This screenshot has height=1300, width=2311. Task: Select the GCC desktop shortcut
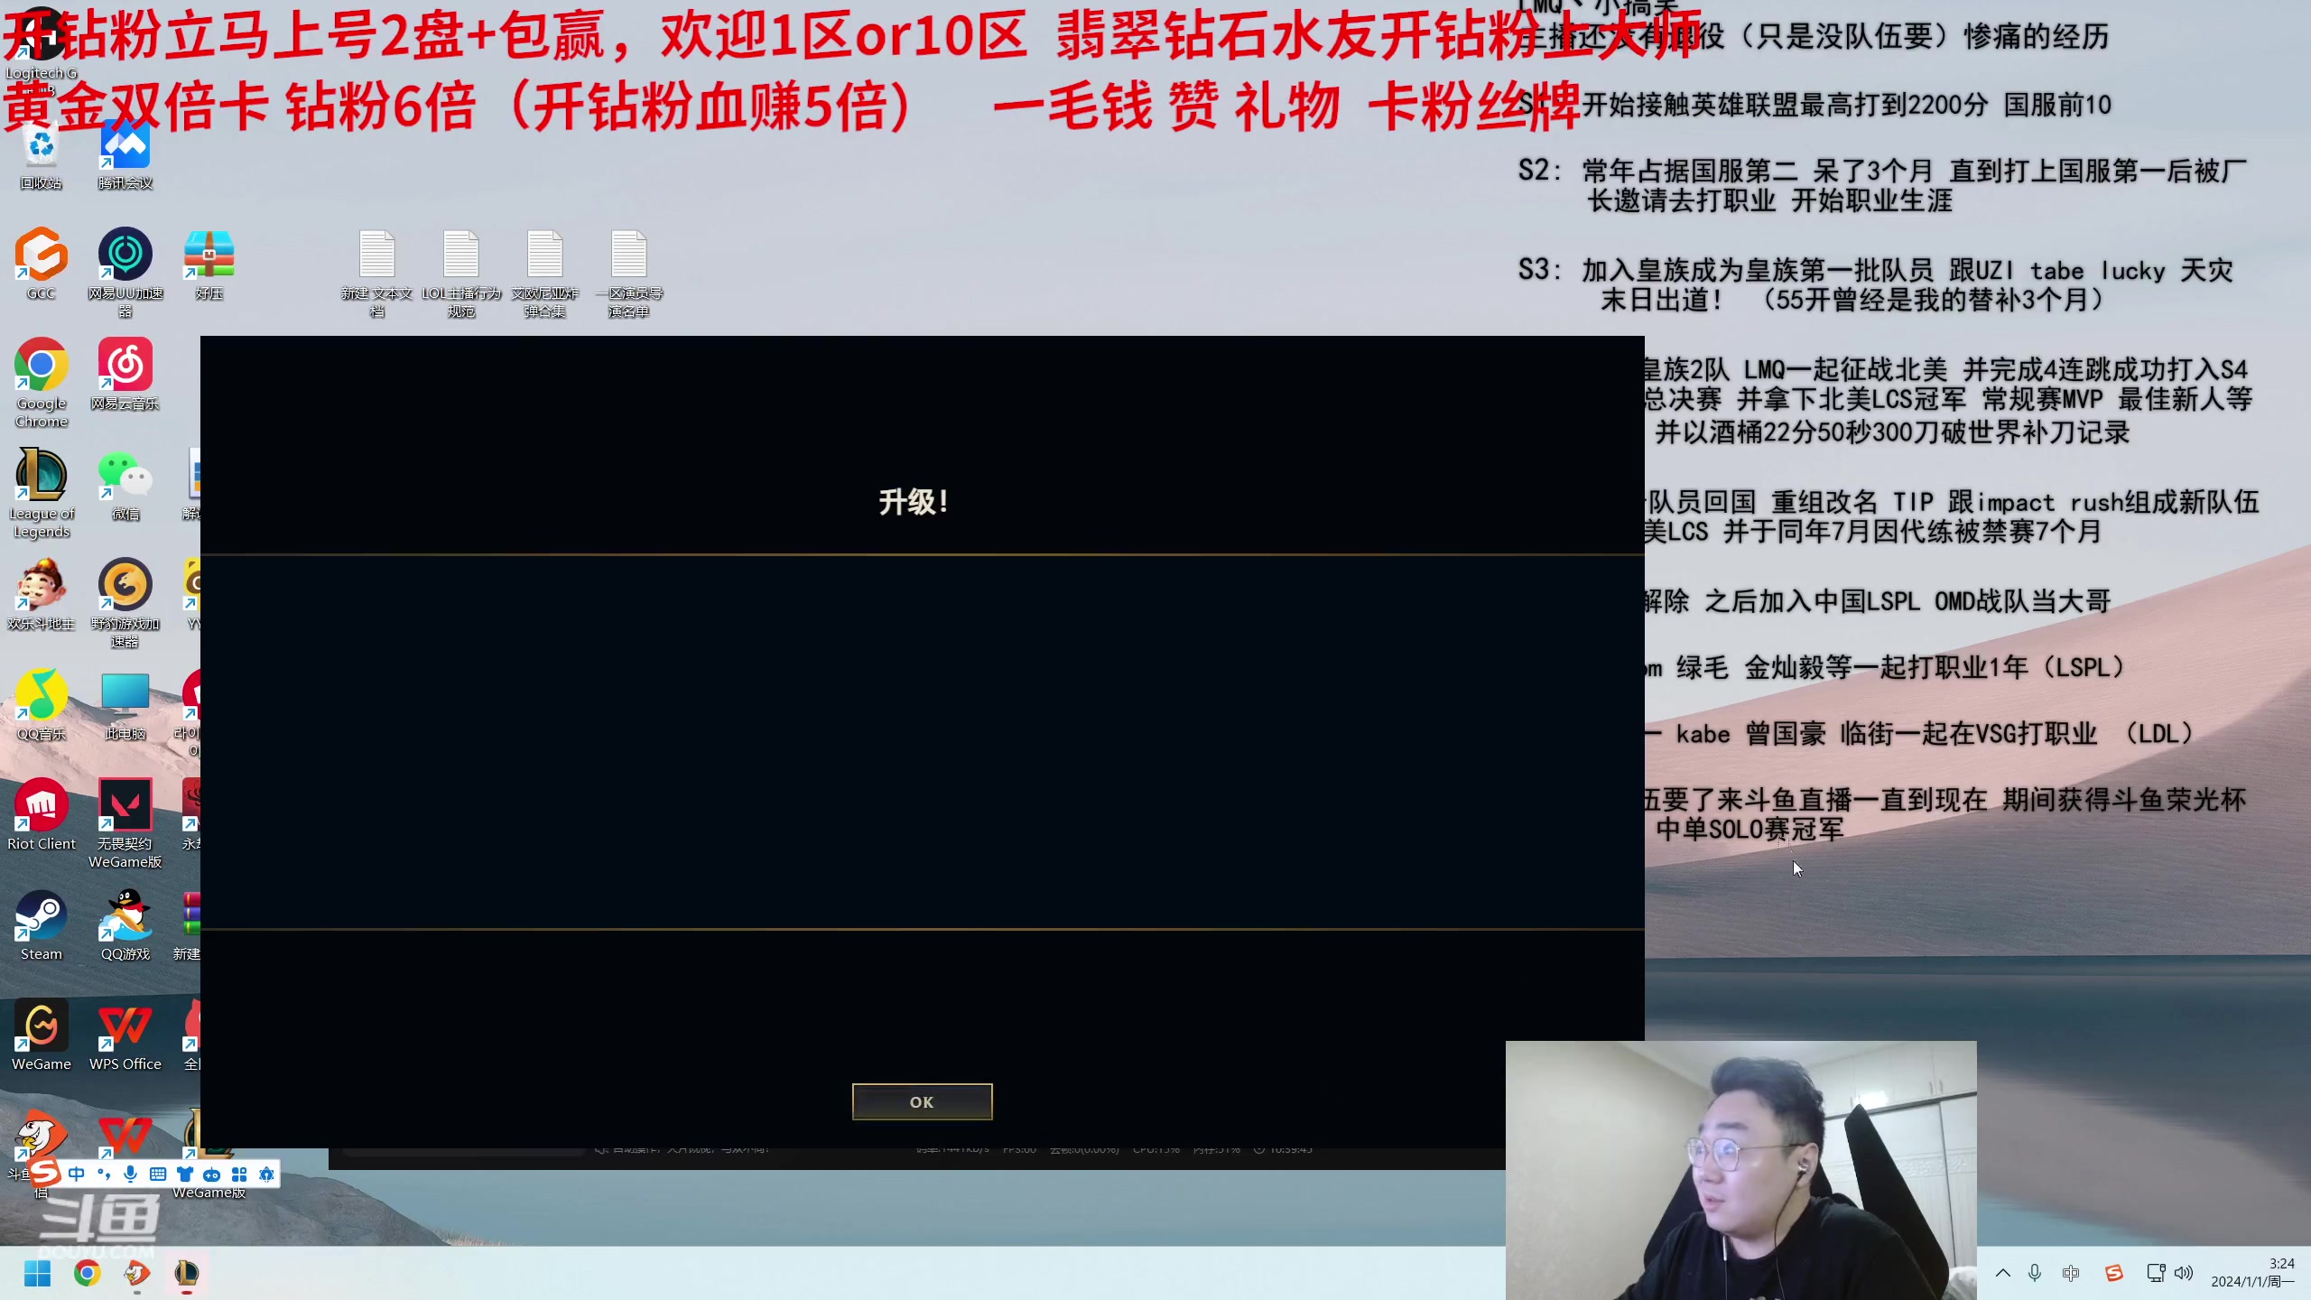pyautogui.click(x=42, y=264)
